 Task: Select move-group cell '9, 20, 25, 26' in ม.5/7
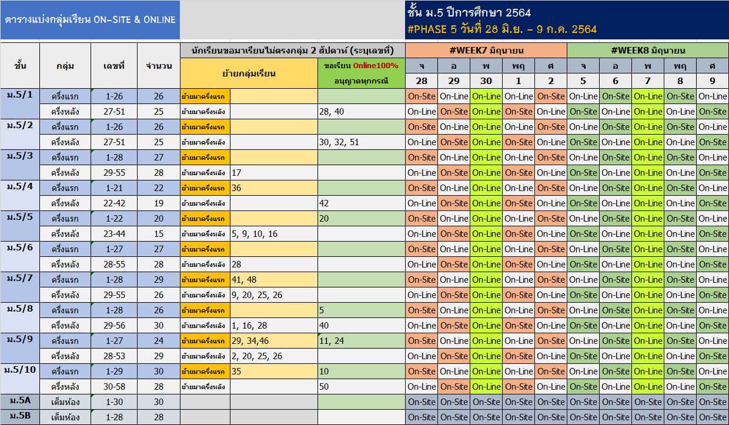tap(274, 295)
